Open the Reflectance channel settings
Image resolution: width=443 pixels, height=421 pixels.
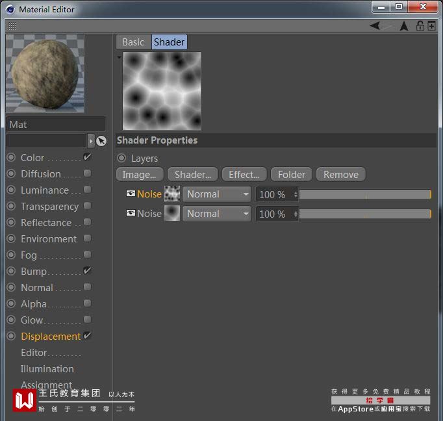pyautogui.click(x=46, y=223)
